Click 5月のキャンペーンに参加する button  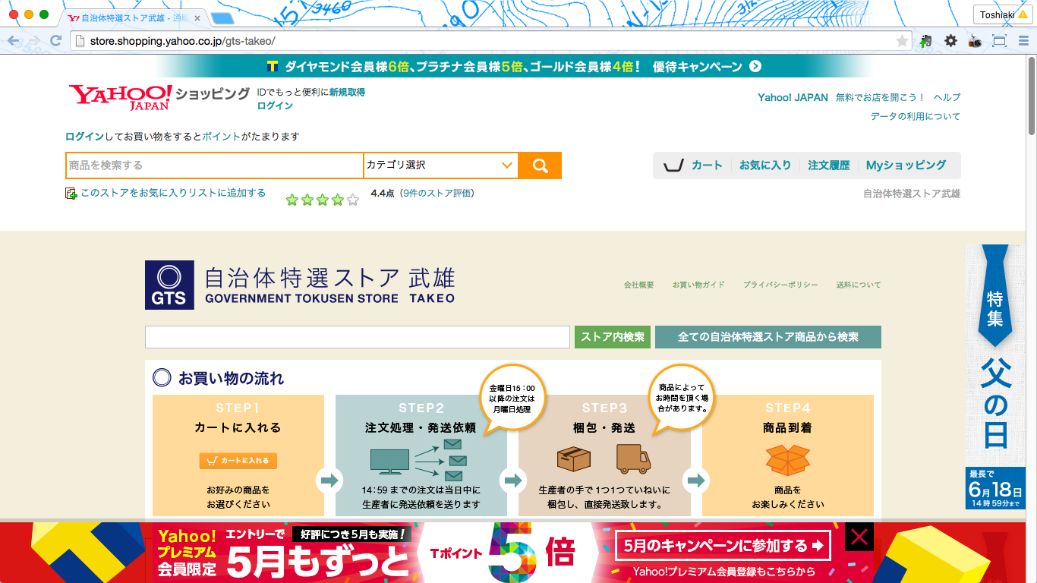(723, 545)
